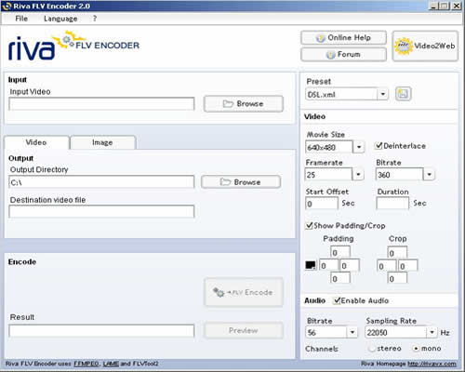Browse for output directory
This screenshot has height=372, width=465.
point(241,182)
